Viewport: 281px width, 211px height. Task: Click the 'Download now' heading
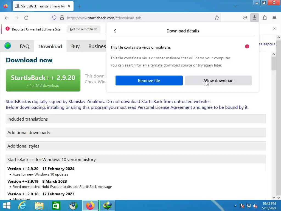[x=29, y=60]
